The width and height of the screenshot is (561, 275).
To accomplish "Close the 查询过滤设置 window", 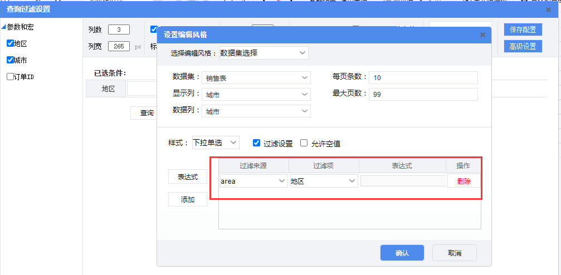I will point(548,9).
